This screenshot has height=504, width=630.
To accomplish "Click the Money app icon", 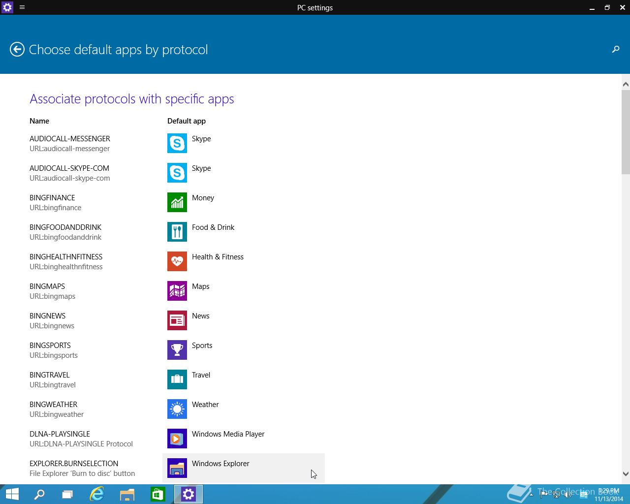I will click(177, 202).
